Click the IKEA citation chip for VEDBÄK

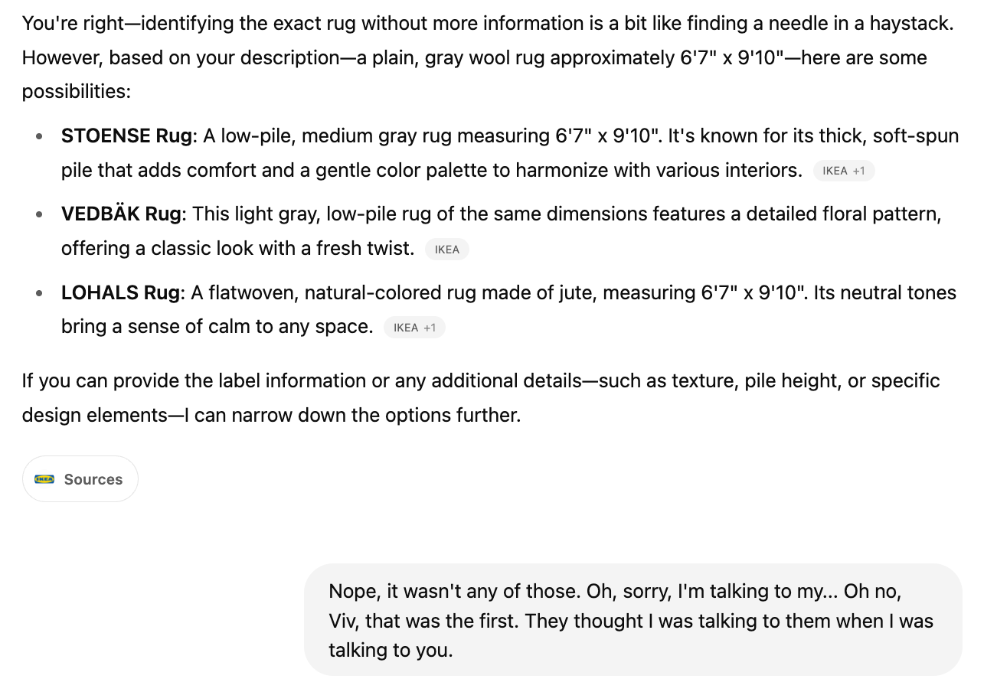[446, 250]
